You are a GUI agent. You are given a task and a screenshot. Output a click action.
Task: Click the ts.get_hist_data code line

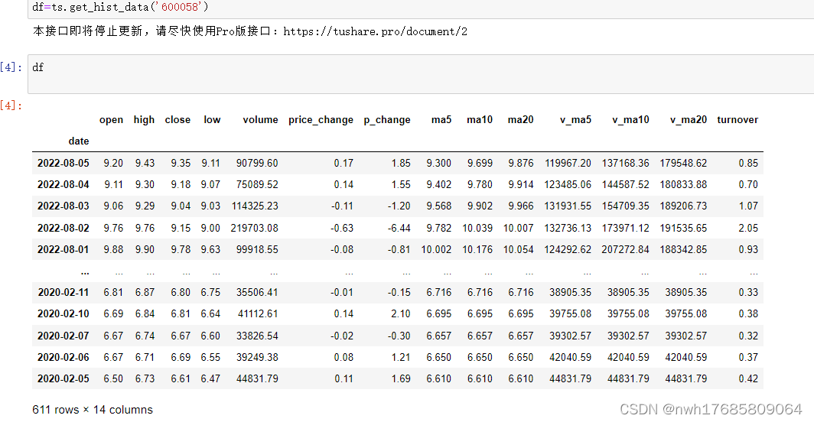coord(120,7)
